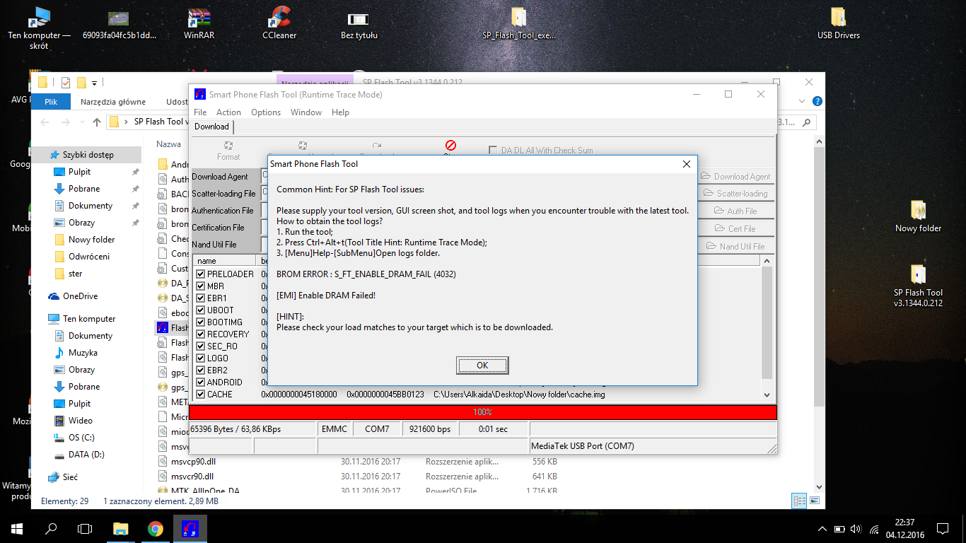Open File Explorer from the taskbar

121,528
